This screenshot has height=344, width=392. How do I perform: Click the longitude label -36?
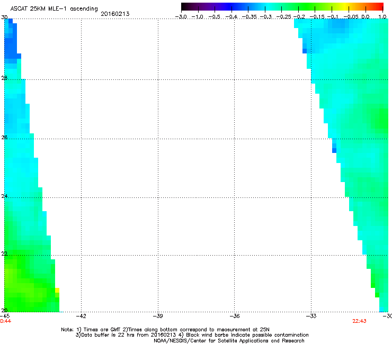pos(235,316)
